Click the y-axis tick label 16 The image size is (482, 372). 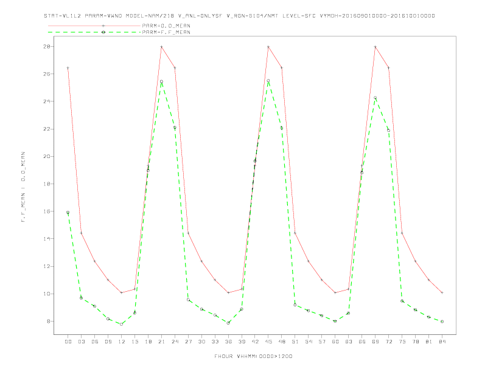[x=47, y=211]
